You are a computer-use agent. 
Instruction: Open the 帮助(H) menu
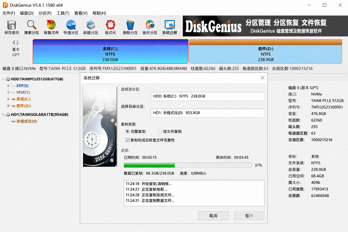click(x=99, y=13)
